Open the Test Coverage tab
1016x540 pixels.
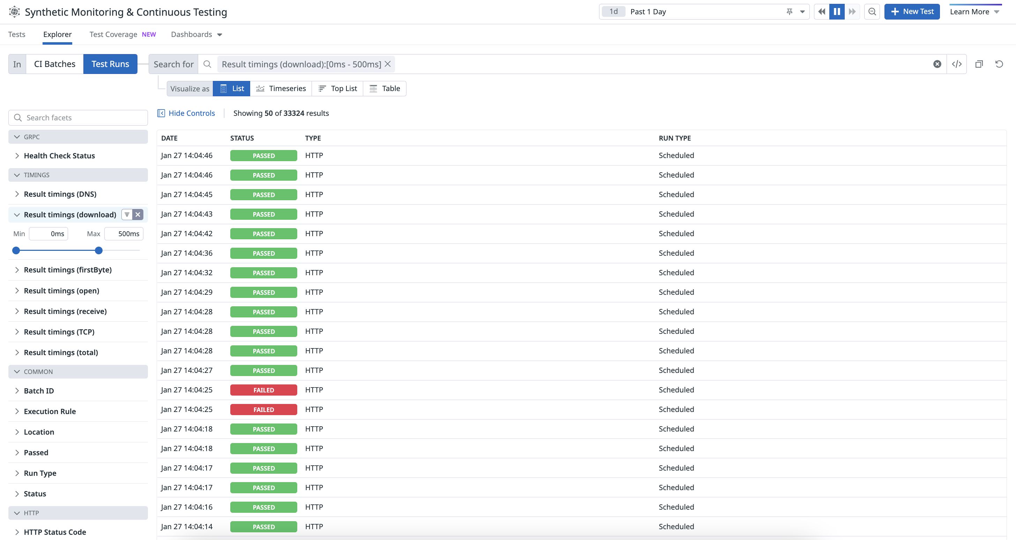pos(113,34)
